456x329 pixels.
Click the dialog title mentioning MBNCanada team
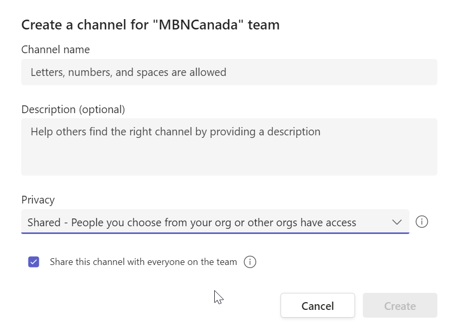click(x=150, y=25)
